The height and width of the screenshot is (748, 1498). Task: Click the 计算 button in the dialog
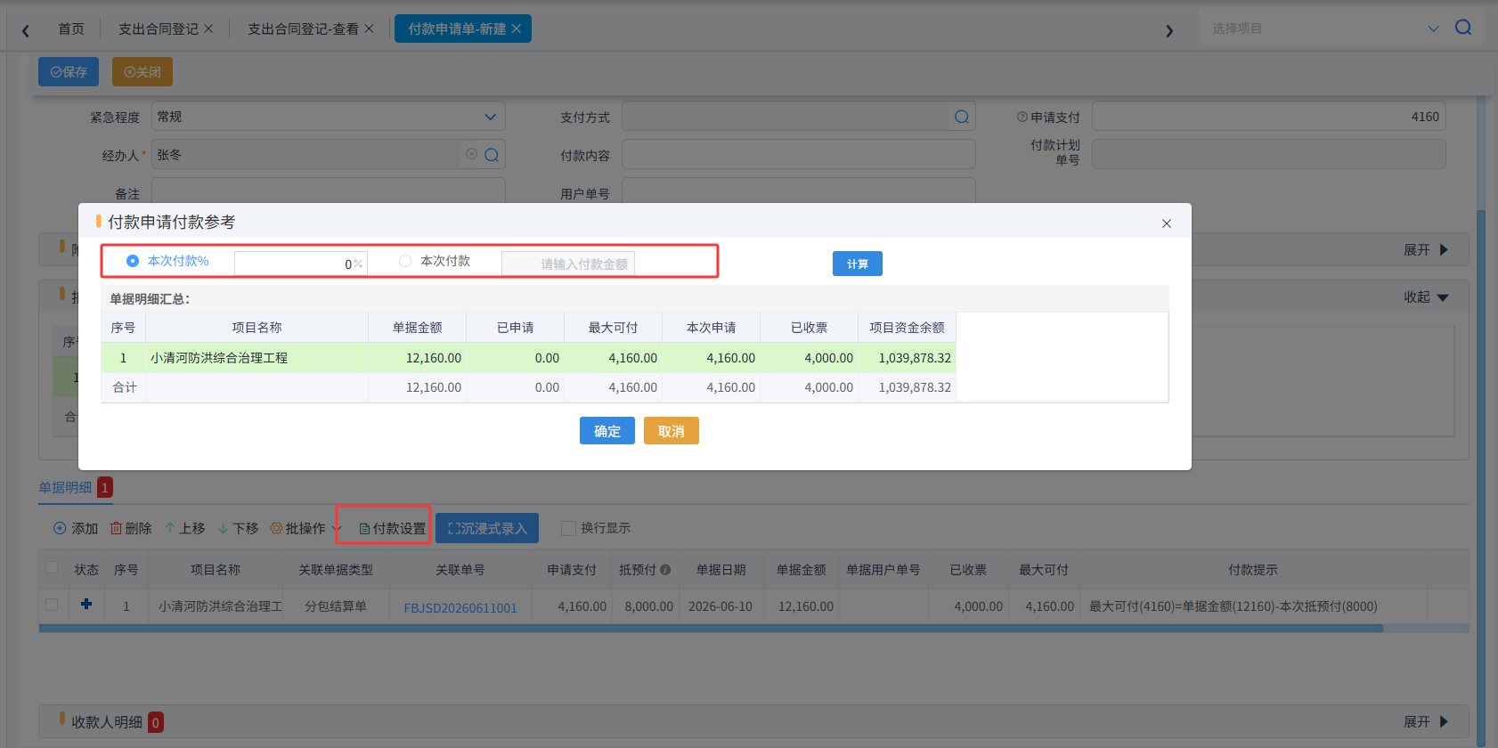(858, 264)
